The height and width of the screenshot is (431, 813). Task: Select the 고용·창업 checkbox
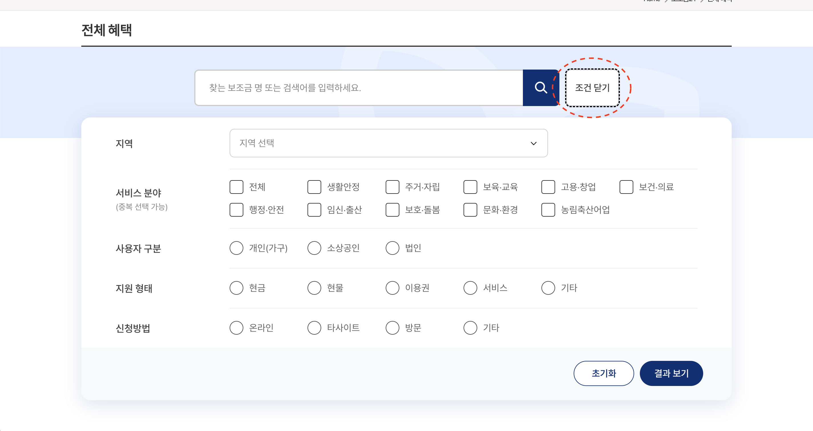click(548, 187)
